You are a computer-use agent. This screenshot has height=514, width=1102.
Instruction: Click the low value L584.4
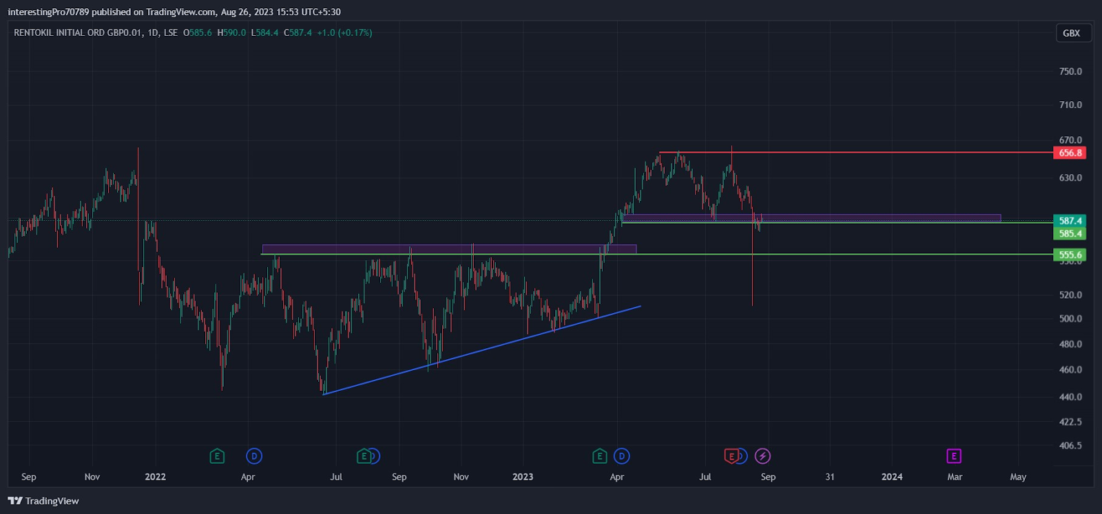264,33
